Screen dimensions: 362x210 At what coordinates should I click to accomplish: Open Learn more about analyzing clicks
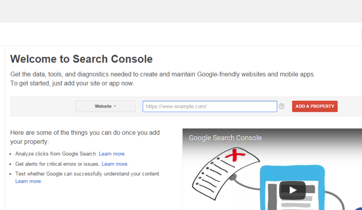click(112, 154)
